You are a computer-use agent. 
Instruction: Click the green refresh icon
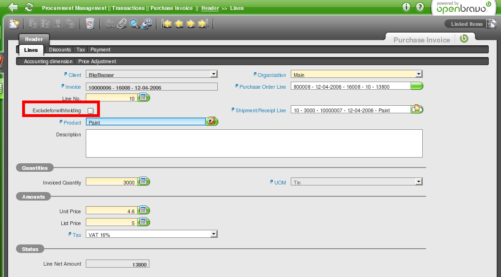[29, 8]
